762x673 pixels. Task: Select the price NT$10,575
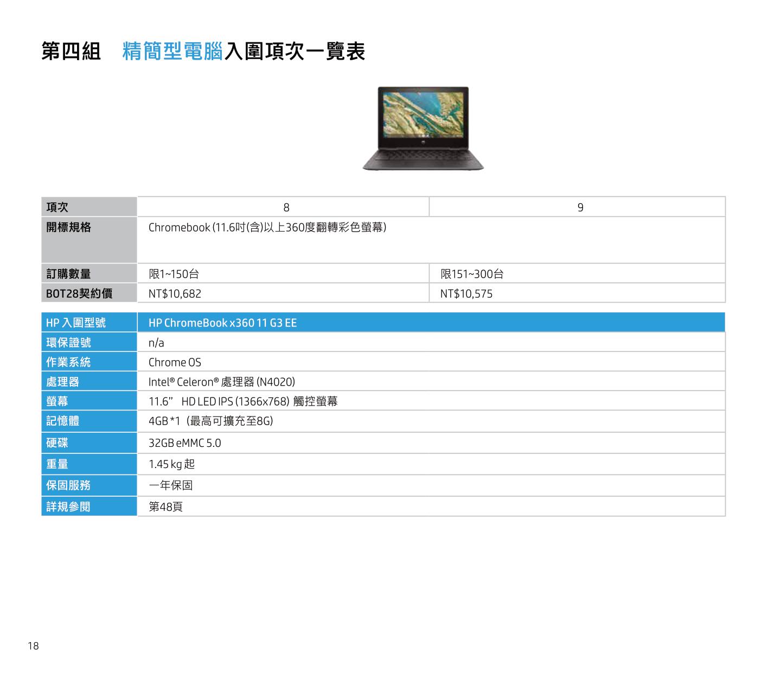coord(466,294)
